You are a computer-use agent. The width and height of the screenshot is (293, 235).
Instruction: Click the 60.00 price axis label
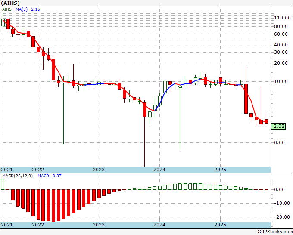pos(281,34)
